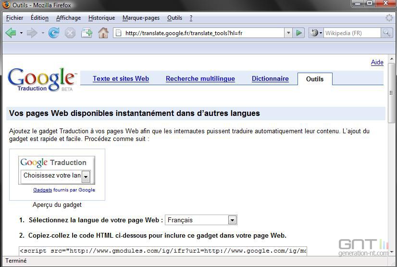Go back with the green Back arrow

click(11, 33)
